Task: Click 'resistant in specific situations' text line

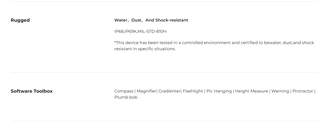Action: (145, 49)
